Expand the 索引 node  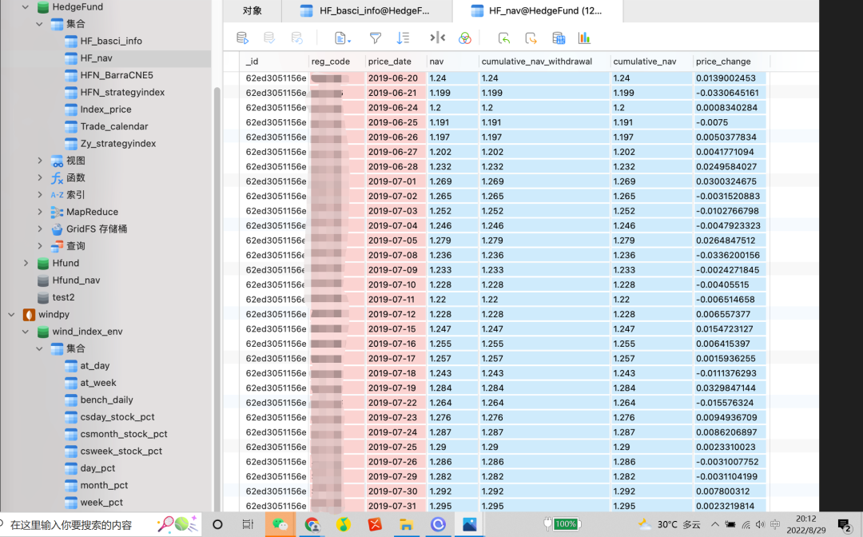(40, 195)
